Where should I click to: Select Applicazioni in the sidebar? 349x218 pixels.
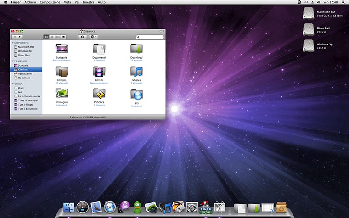click(x=25, y=73)
